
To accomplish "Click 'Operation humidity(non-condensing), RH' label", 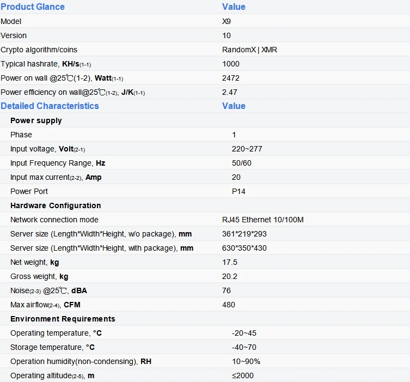I will pos(81,361).
